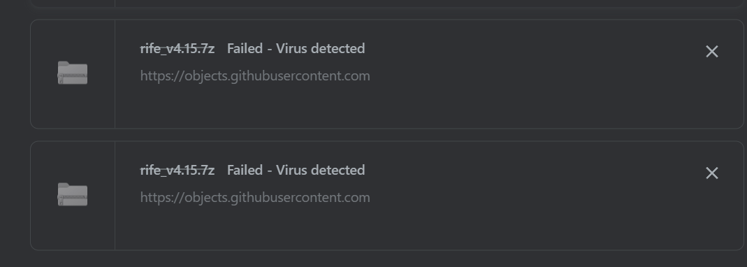Click the partially visible download card at the top edge
747x267 pixels.
point(387,3)
